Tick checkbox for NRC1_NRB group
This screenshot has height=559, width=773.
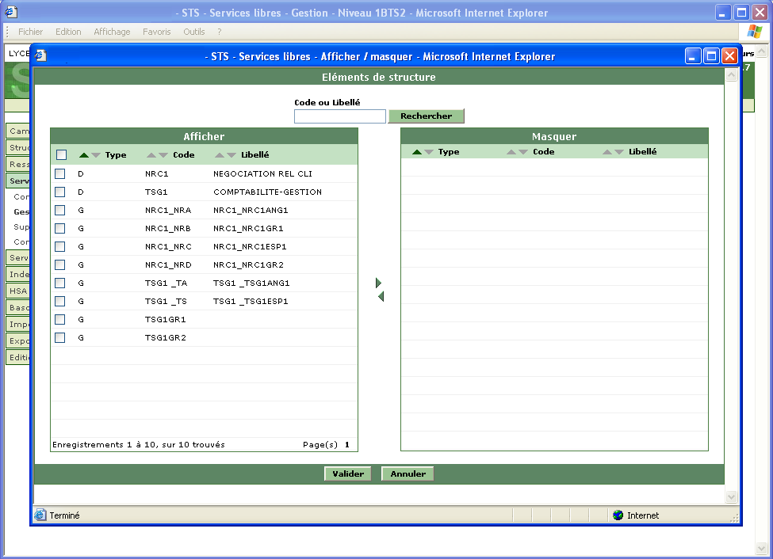click(59, 228)
